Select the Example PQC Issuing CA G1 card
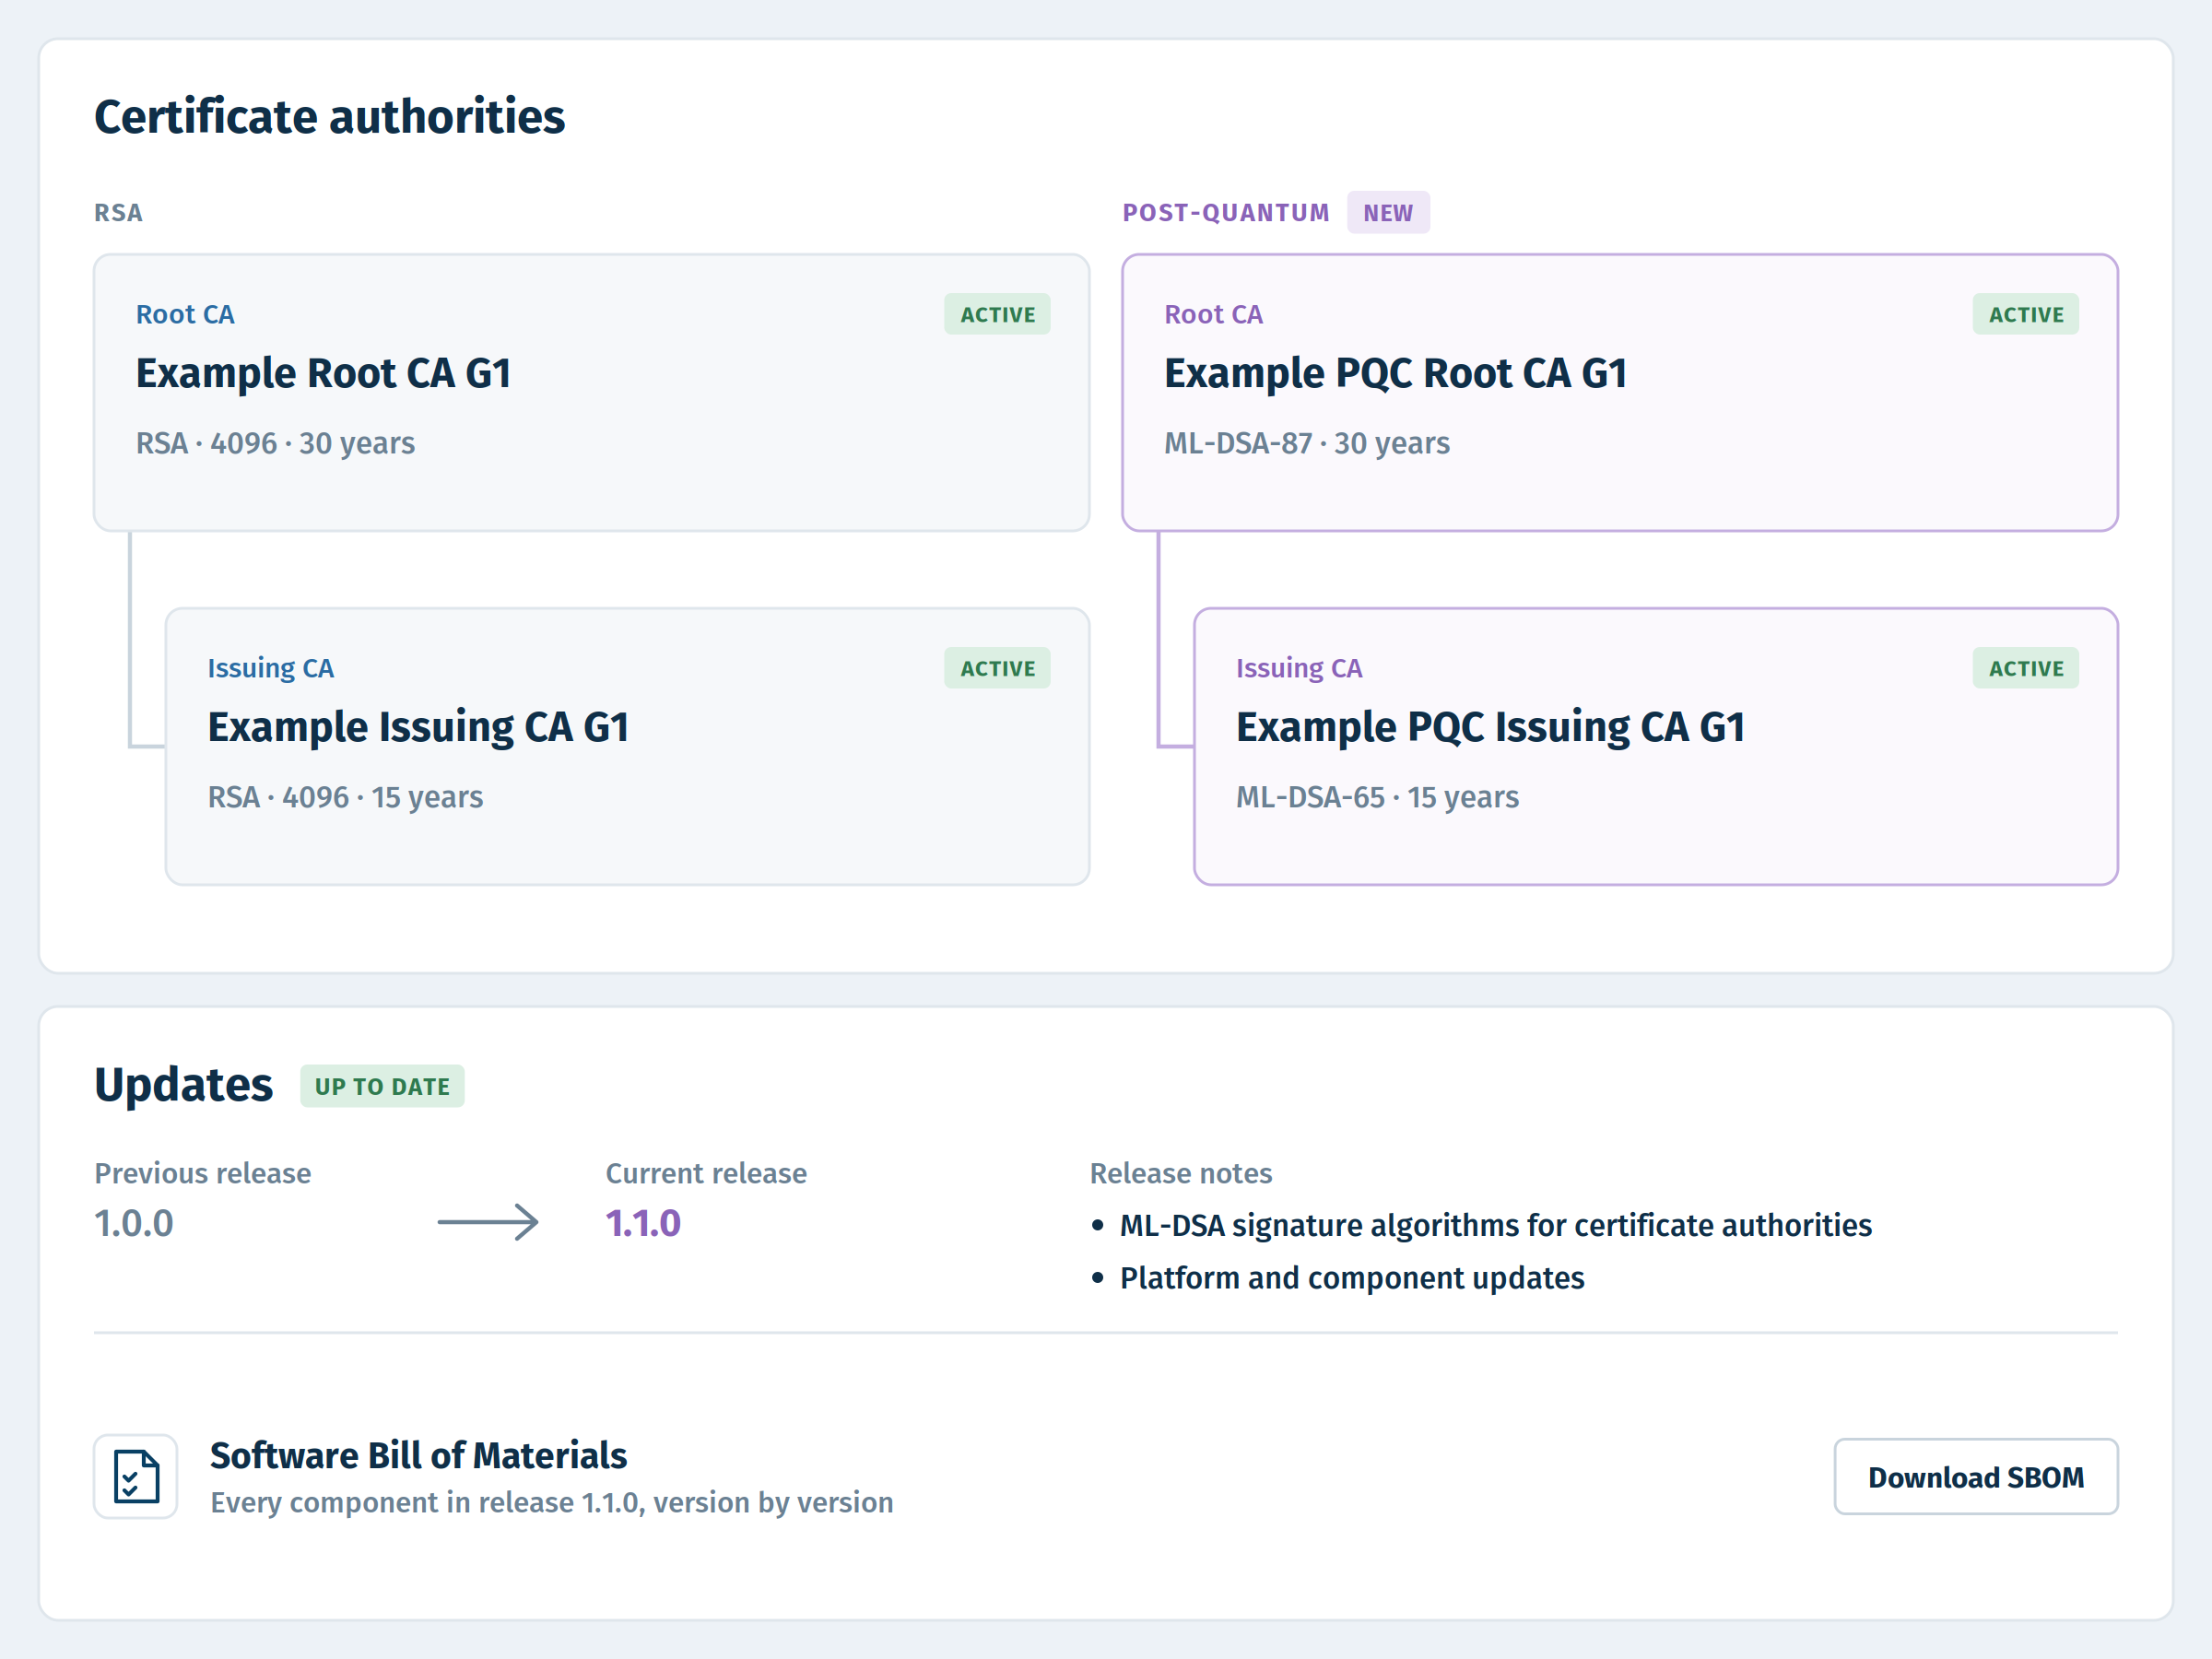2212x1659 pixels. pyautogui.click(x=1656, y=746)
